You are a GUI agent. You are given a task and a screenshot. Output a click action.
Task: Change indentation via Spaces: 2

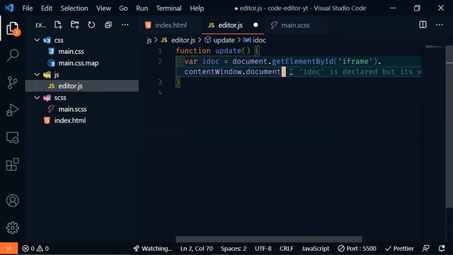click(x=234, y=249)
